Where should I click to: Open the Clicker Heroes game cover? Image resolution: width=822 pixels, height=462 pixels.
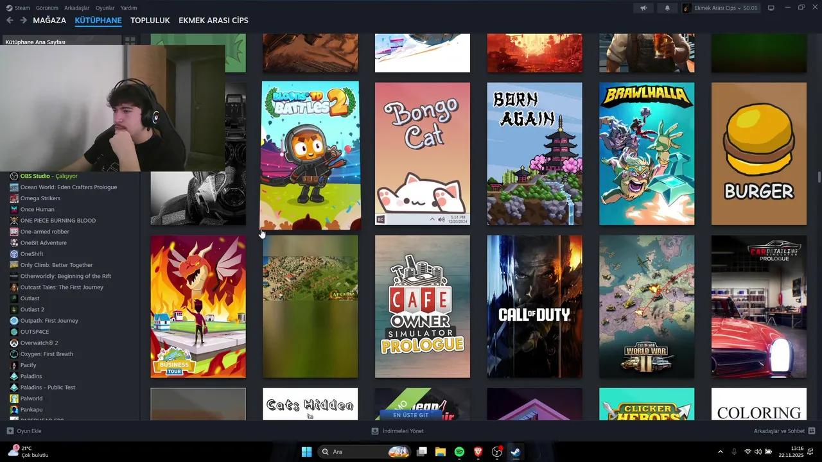(x=647, y=404)
